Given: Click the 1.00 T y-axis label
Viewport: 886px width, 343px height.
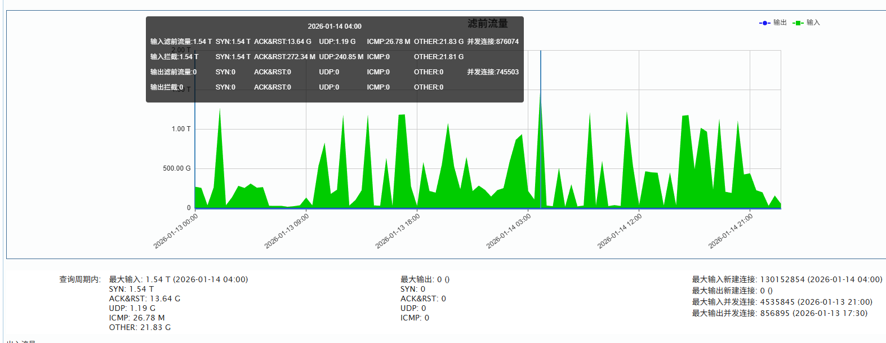Looking at the screenshot, I should pos(181,129).
